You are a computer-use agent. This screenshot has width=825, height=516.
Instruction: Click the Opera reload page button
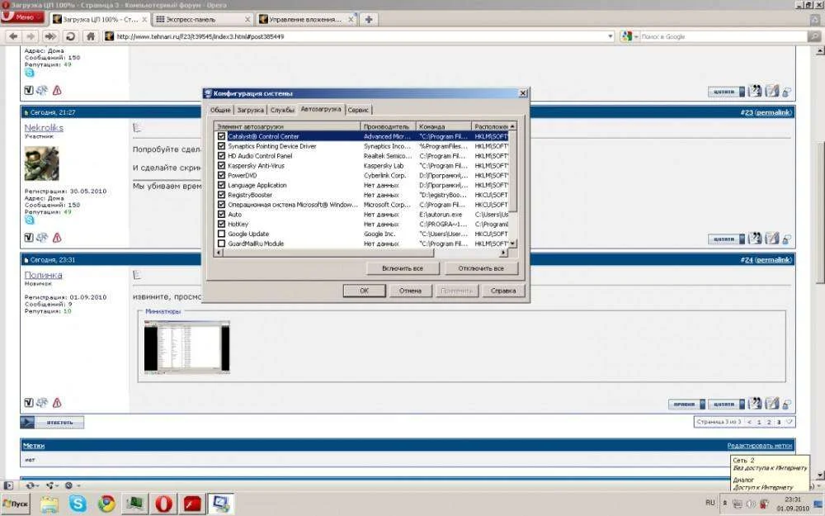click(71, 36)
